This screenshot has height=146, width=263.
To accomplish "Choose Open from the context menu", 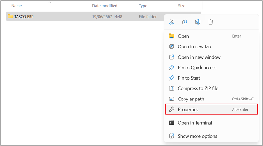I will (x=183, y=36).
